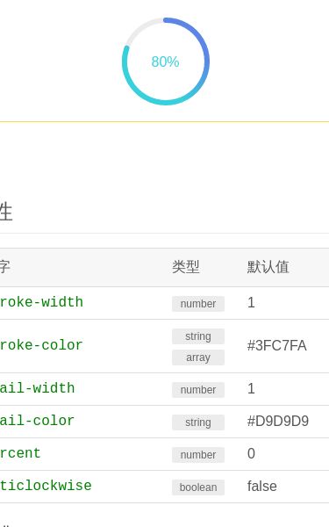This screenshot has height=527, width=329.
Task: Select the roke-width property name
Action: 41,302
